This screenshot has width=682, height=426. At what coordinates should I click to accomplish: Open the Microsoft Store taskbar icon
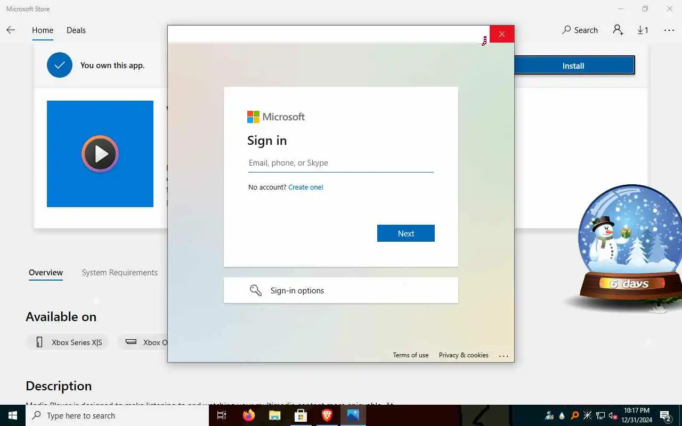pyautogui.click(x=301, y=415)
